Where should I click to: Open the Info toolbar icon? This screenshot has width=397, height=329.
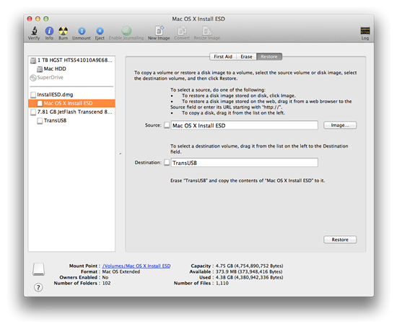(49, 31)
